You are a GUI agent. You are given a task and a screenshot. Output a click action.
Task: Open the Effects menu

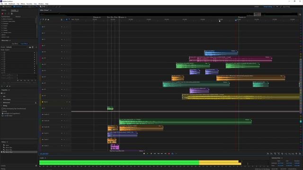[x=23, y=4]
